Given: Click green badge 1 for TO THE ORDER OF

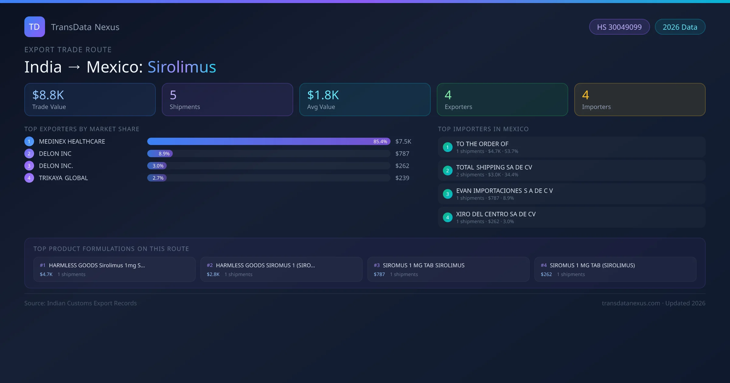Looking at the screenshot, I should click(447, 147).
